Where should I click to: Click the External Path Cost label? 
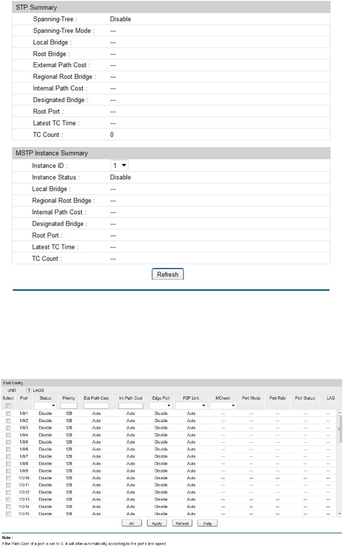click(x=62, y=65)
